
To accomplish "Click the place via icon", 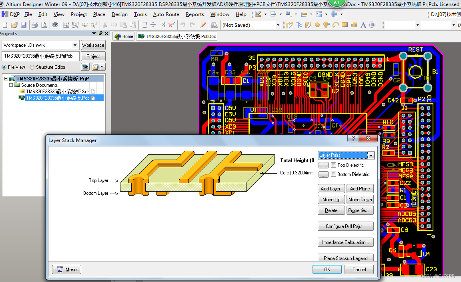I will tap(327, 25).
